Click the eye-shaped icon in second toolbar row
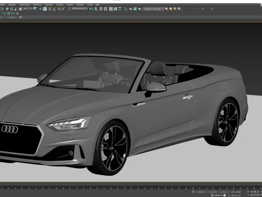 pyautogui.click(x=17, y=14)
